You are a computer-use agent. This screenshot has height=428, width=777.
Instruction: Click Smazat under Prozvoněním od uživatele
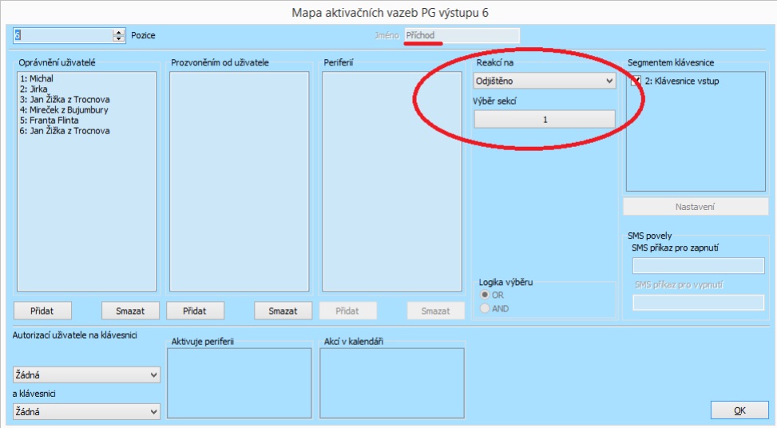pyautogui.click(x=282, y=311)
